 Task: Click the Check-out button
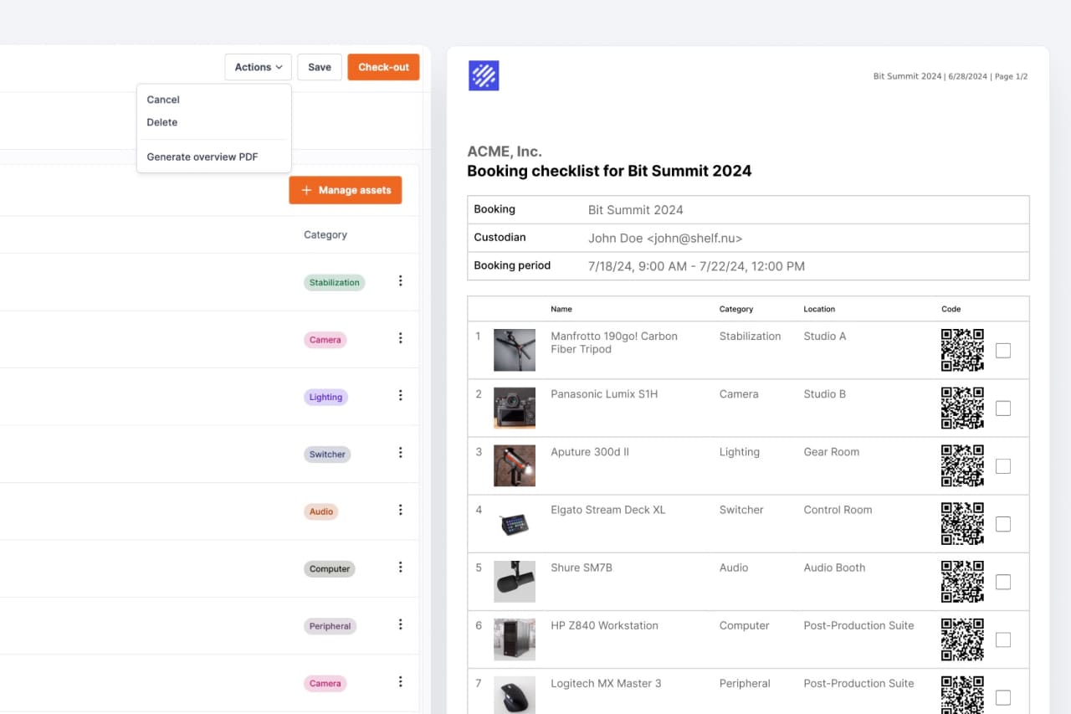pyautogui.click(x=383, y=66)
